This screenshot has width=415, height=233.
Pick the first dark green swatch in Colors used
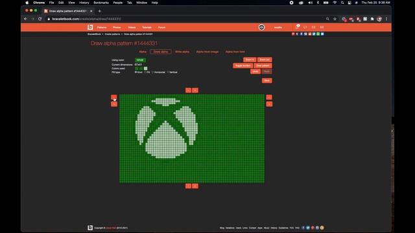coord(137,69)
